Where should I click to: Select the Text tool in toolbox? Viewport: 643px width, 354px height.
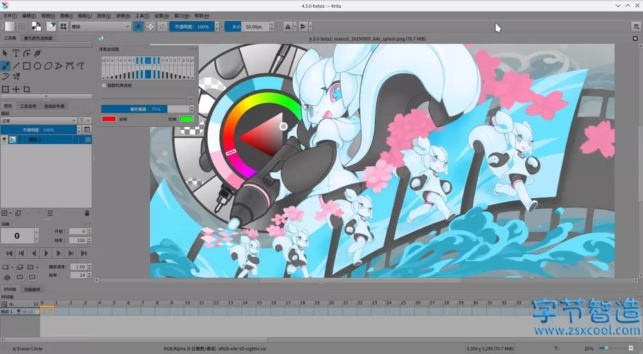point(16,53)
